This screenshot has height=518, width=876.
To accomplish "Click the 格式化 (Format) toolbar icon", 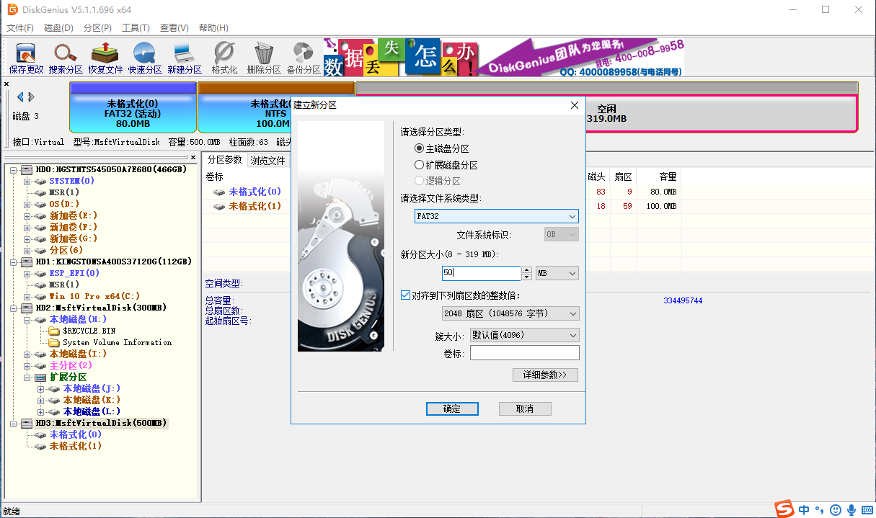I will click(223, 58).
